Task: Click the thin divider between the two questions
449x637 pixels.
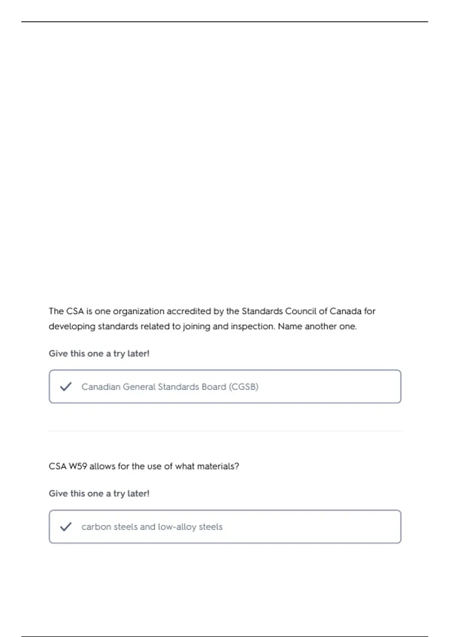Action: click(225, 431)
